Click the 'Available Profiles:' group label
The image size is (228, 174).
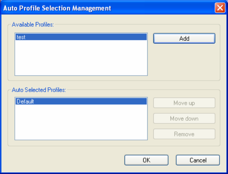(33, 25)
